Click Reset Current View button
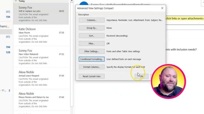Viewport: 204px width, 114px height. coord(91,76)
